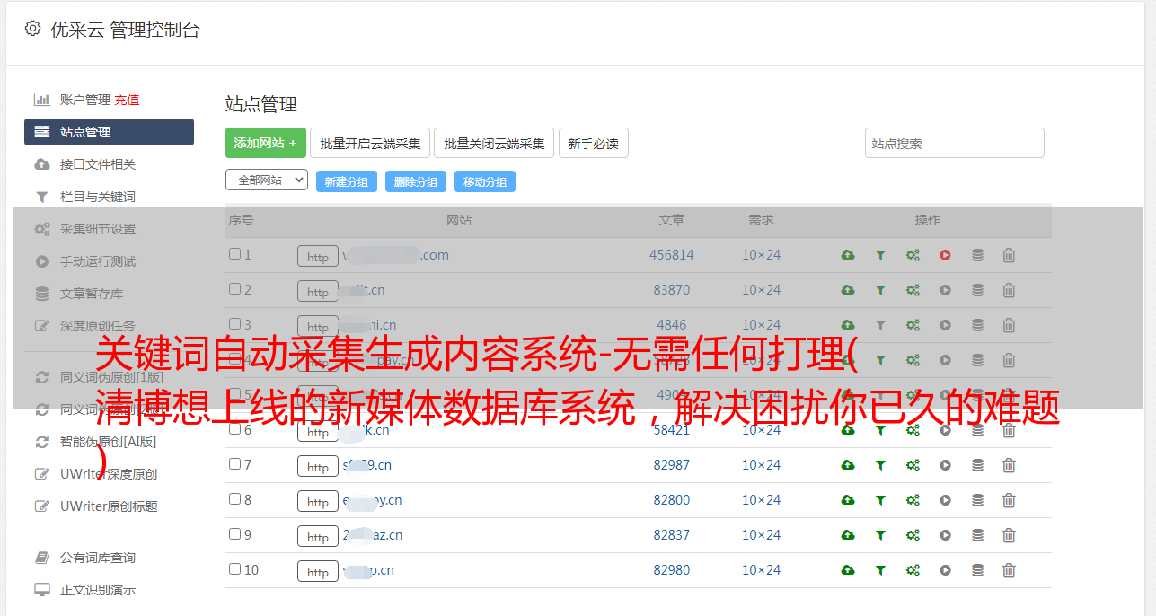The image size is (1156, 616).
Task: Click http button in row 10
Action: (318, 571)
